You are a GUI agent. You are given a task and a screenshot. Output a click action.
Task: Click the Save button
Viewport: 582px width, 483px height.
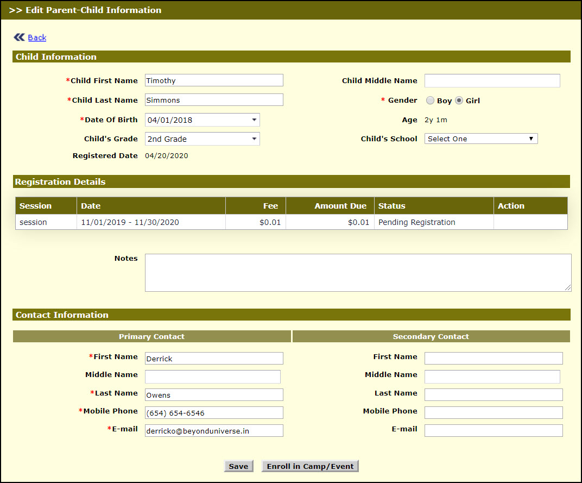point(238,466)
